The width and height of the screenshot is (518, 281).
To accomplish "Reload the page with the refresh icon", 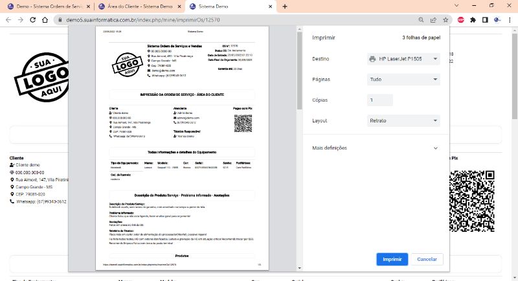I will point(34,20).
